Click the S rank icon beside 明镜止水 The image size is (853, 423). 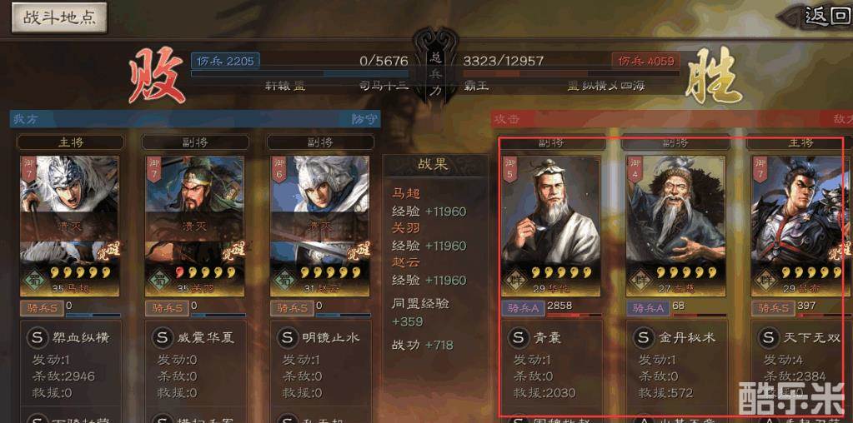pos(287,338)
